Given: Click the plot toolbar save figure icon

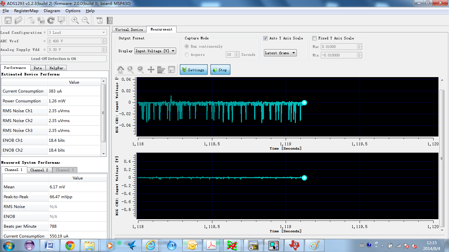Looking at the screenshot, I should pyautogui.click(x=171, y=70).
